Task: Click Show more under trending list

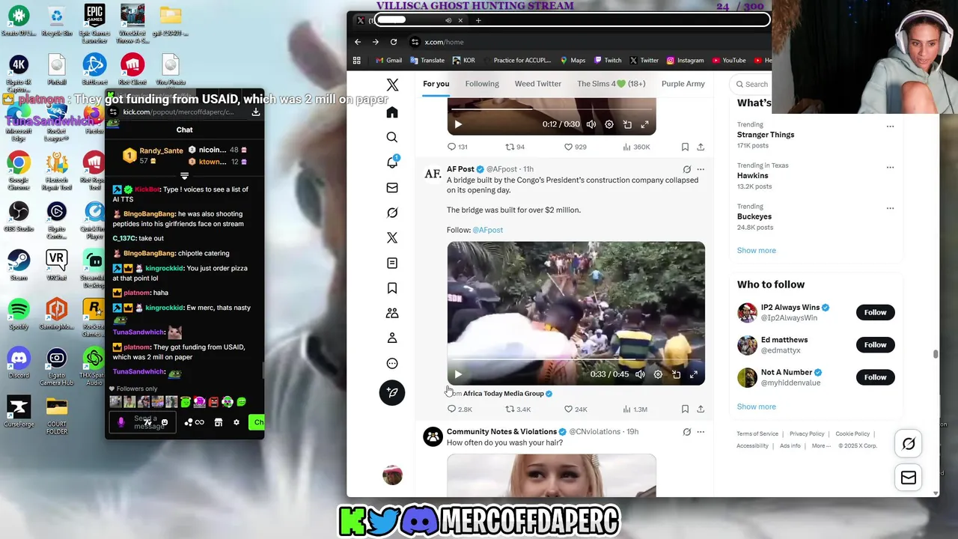Action: coord(756,250)
